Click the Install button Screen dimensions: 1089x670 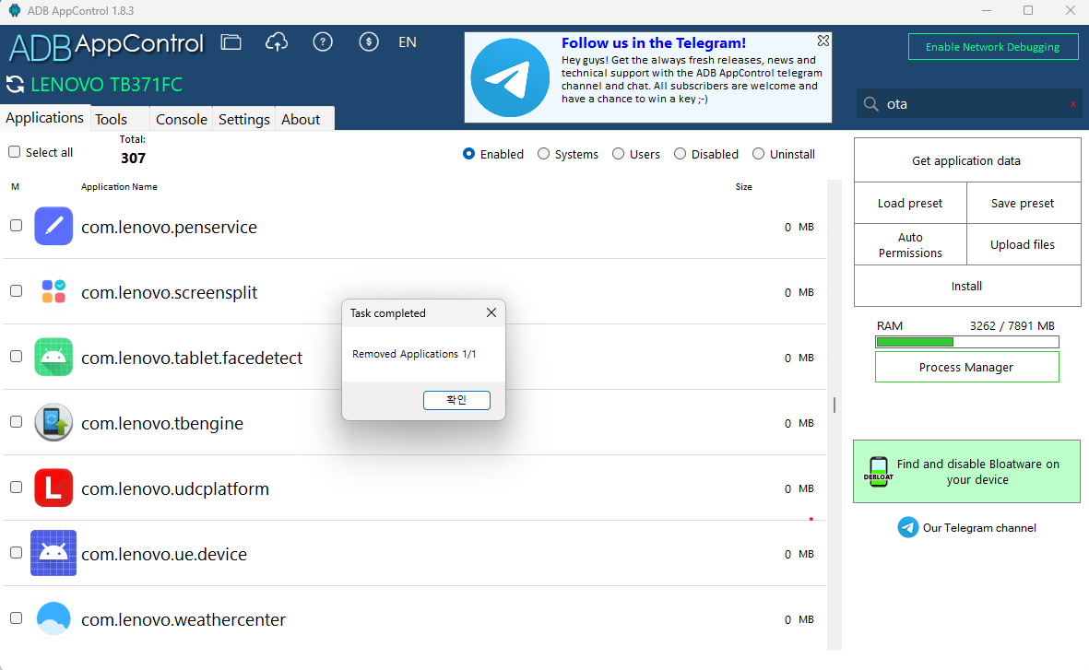(966, 286)
